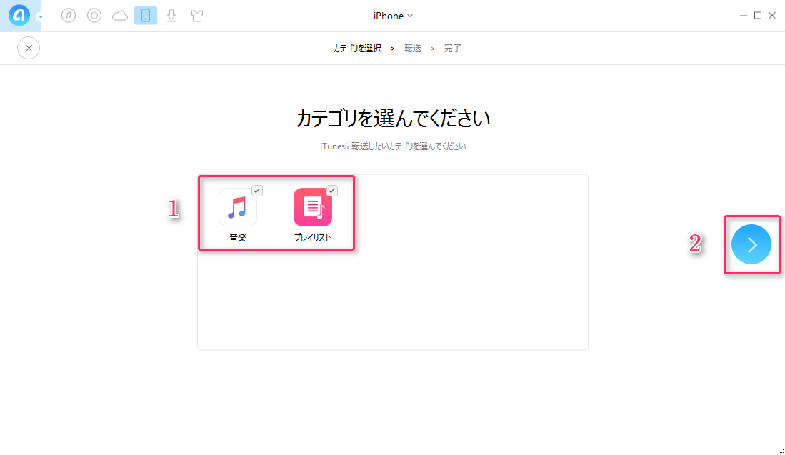Click the iTunesに転送したいカテゴリ subtitle text
This screenshot has height=455, width=785.
393,146
